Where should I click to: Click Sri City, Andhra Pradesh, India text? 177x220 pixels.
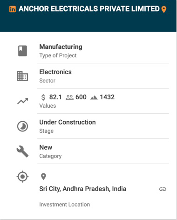(x=83, y=189)
